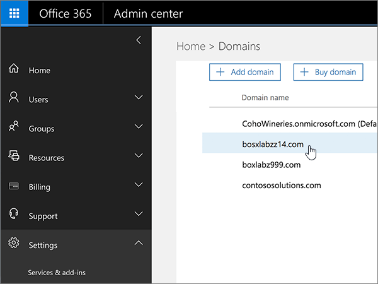The width and height of the screenshot is (378, 284).
Task: Click the Groups people icon
Action: (x=13, y=127)
